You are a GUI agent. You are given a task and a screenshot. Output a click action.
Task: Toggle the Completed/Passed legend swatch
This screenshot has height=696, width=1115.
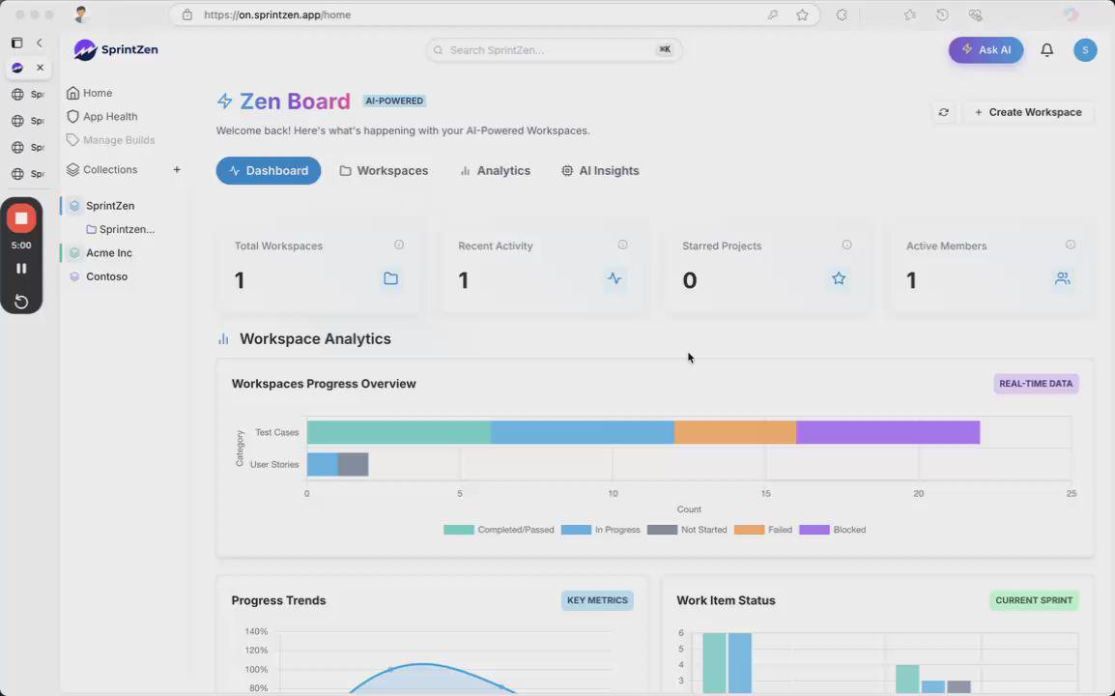(x=459, y=530)
